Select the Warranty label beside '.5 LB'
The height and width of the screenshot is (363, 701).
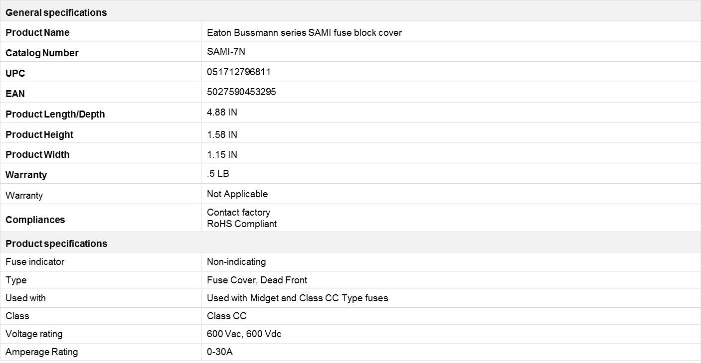click(x=26, y=175)
